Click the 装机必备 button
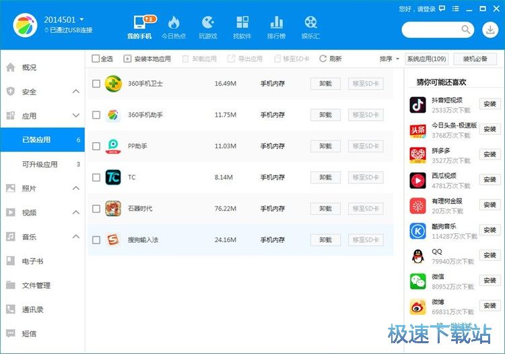 (475, 59)
